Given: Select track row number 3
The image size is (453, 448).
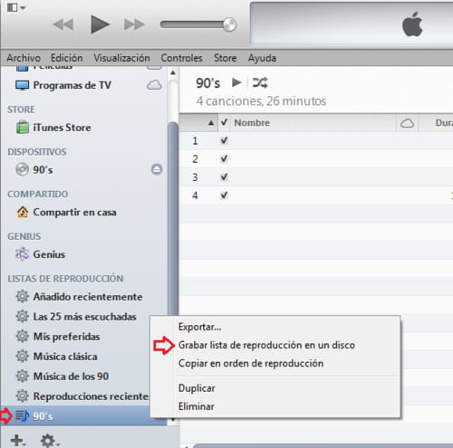Looking at the screenshot, I should point(316,176).
